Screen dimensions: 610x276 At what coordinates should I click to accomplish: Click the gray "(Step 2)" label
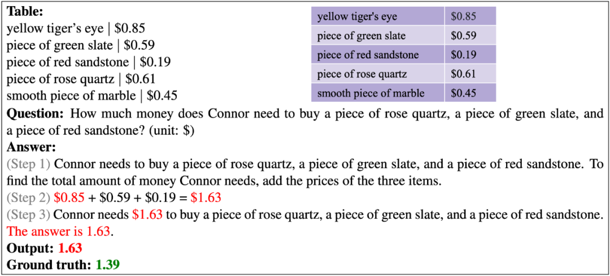click(x=28, y=198)
